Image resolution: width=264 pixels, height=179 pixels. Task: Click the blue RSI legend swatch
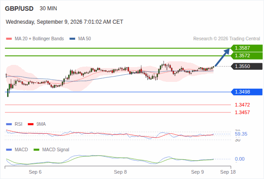point(9,124)
